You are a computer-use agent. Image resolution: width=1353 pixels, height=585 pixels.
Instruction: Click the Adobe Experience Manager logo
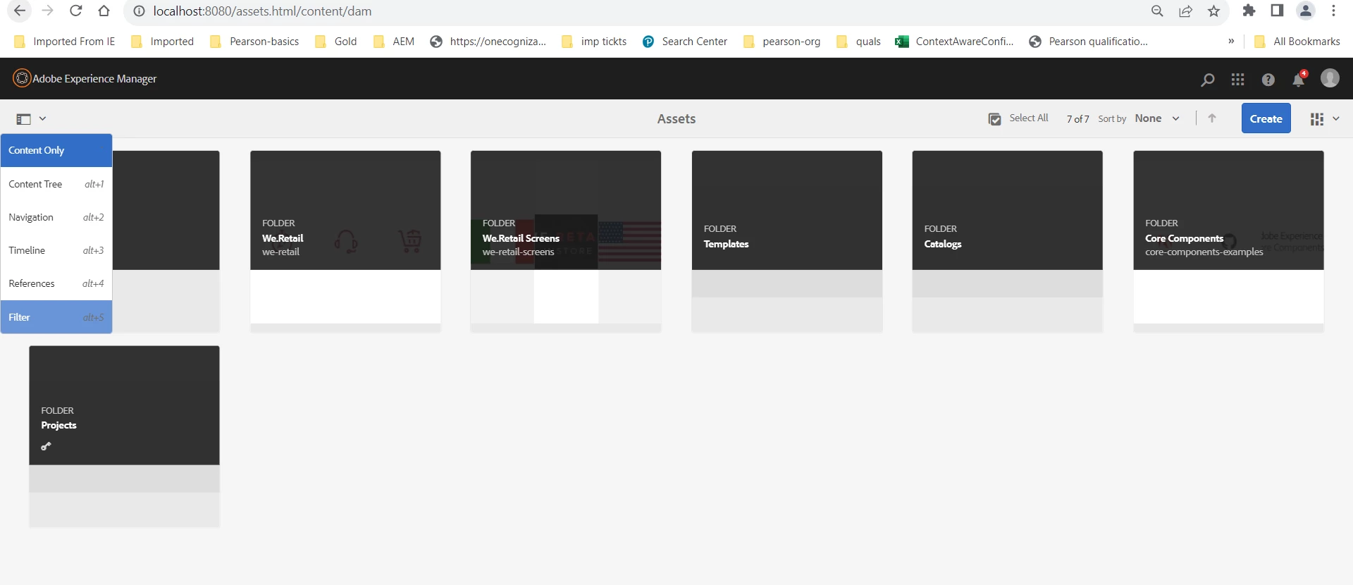pos(23,78)
